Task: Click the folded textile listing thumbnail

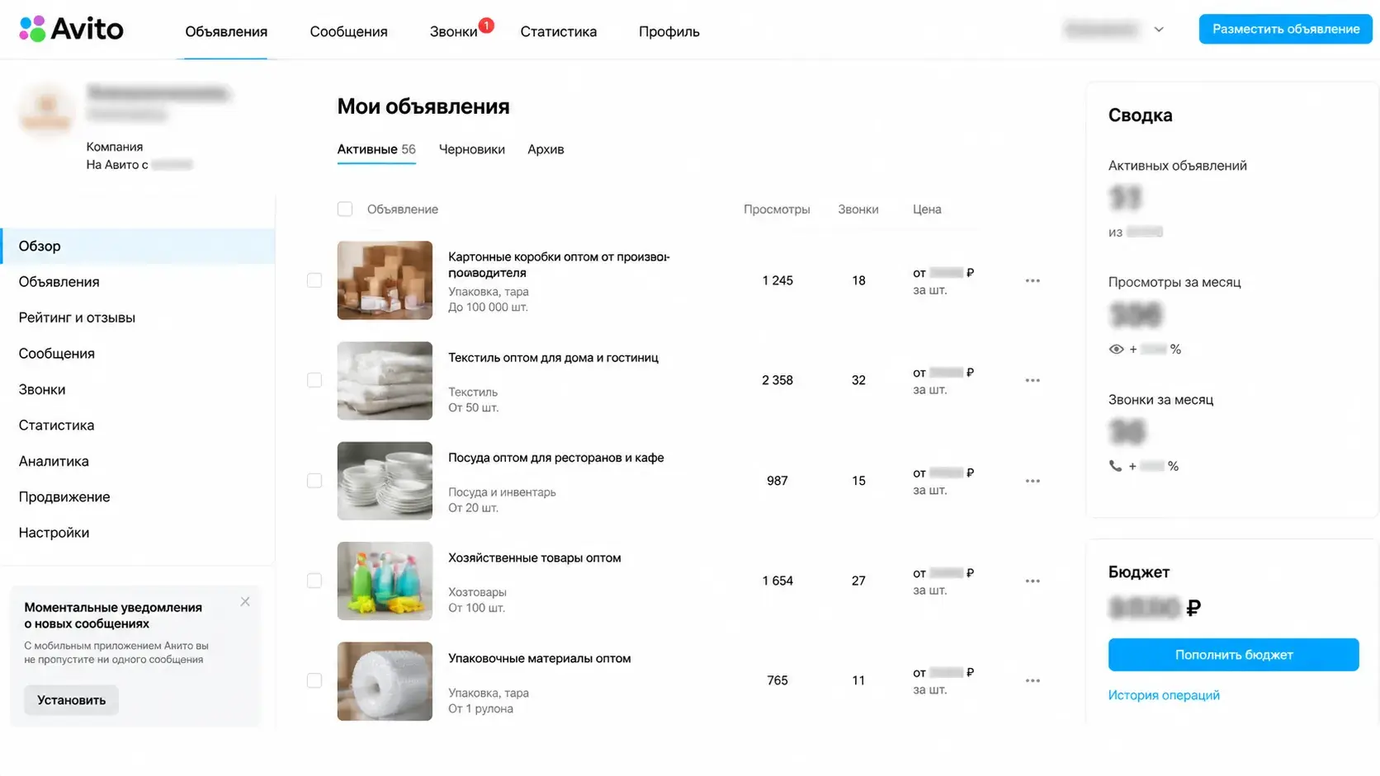Action: tap(385, 381)
